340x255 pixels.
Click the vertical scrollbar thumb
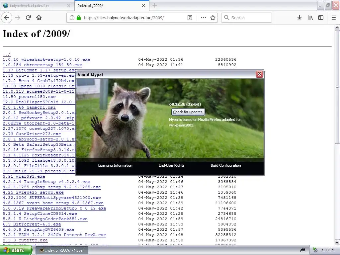click(x=337, y=87)
